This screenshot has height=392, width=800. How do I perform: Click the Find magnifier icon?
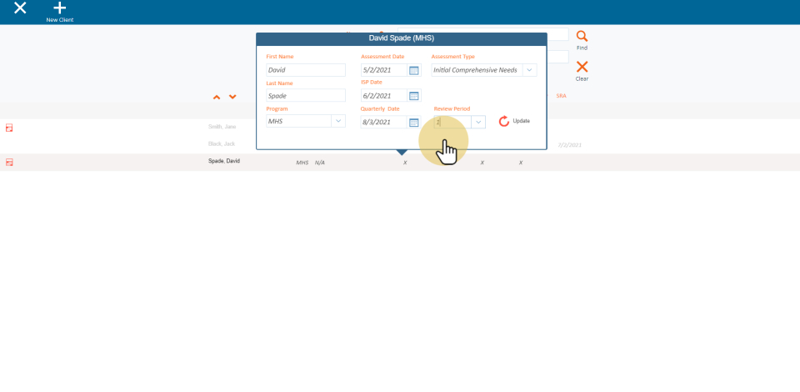[x=582, y=37]
